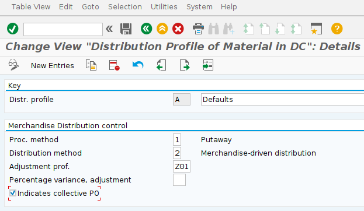Uncheck Indicates collective PO checkbox
This screenshot has height=211, width=364.
(13, 193)
